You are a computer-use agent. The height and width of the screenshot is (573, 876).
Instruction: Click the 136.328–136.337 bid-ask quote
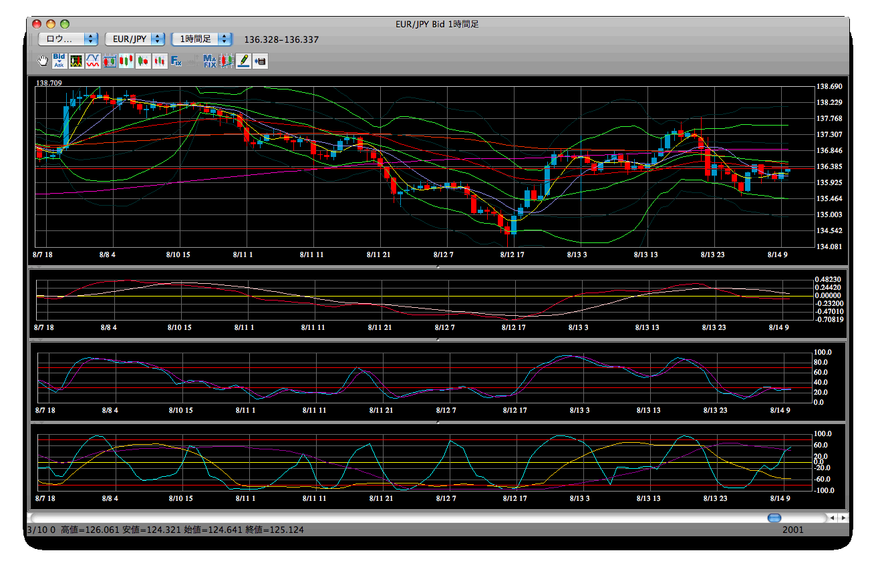click(x=282, y=39)
